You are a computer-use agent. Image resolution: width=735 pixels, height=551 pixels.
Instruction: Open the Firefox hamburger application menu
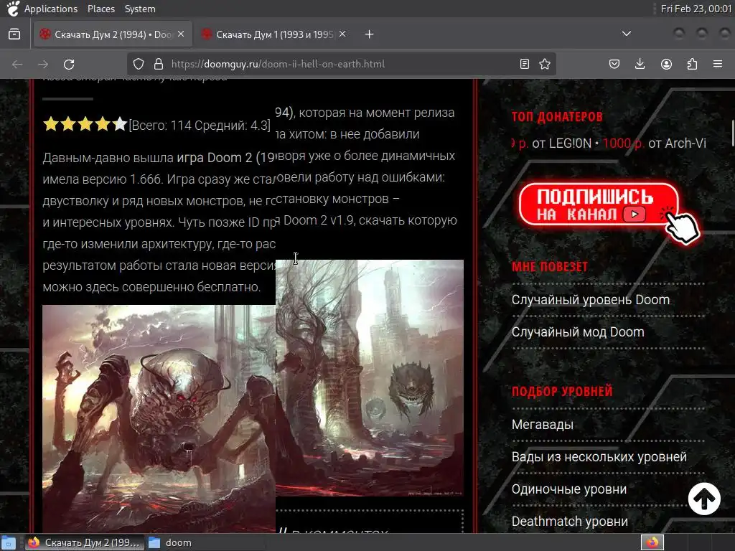[x=718, y=64]
